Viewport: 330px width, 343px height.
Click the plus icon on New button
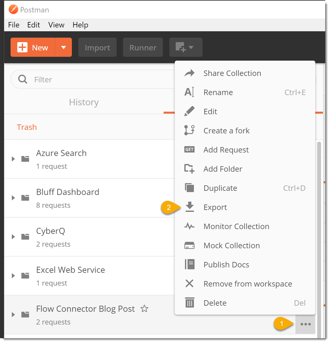pyautogui.click(x=22, y=47)
